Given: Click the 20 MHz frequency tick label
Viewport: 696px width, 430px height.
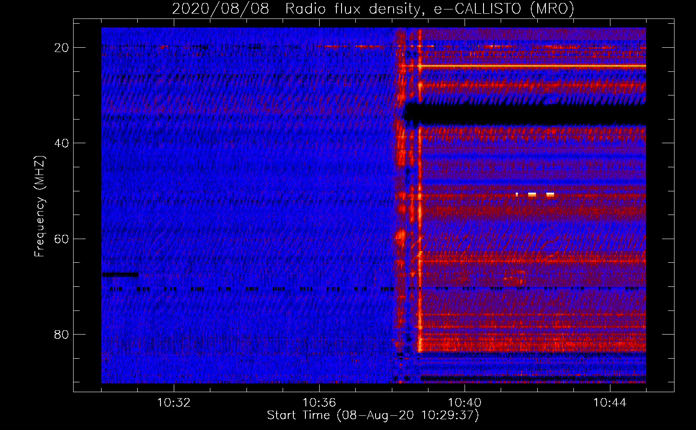Looking at the screenshot, I should coord(62,48).
